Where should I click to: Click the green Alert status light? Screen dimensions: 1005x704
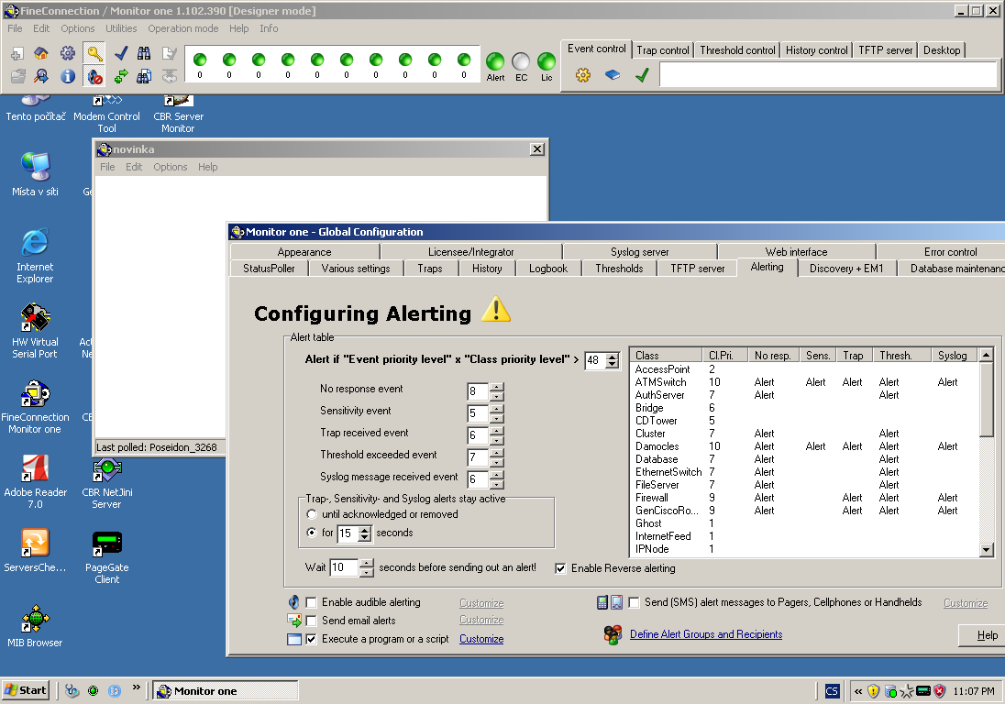point(495,61)
